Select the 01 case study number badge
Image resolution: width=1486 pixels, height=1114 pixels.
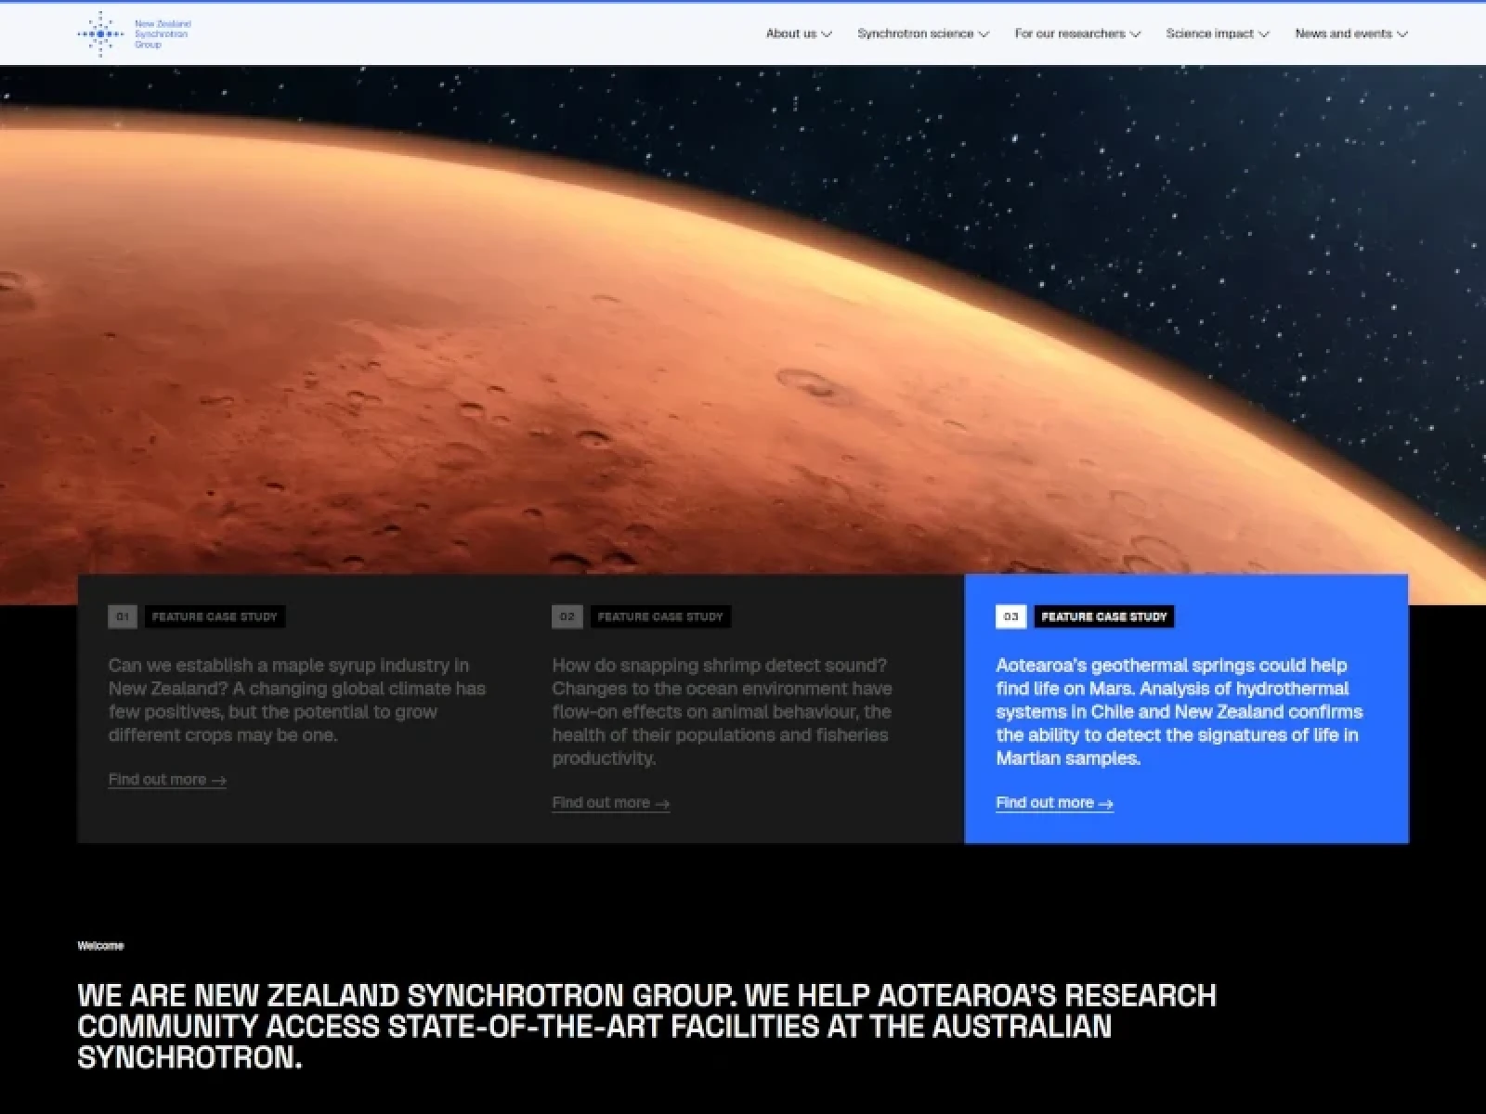tap(123, 616)
